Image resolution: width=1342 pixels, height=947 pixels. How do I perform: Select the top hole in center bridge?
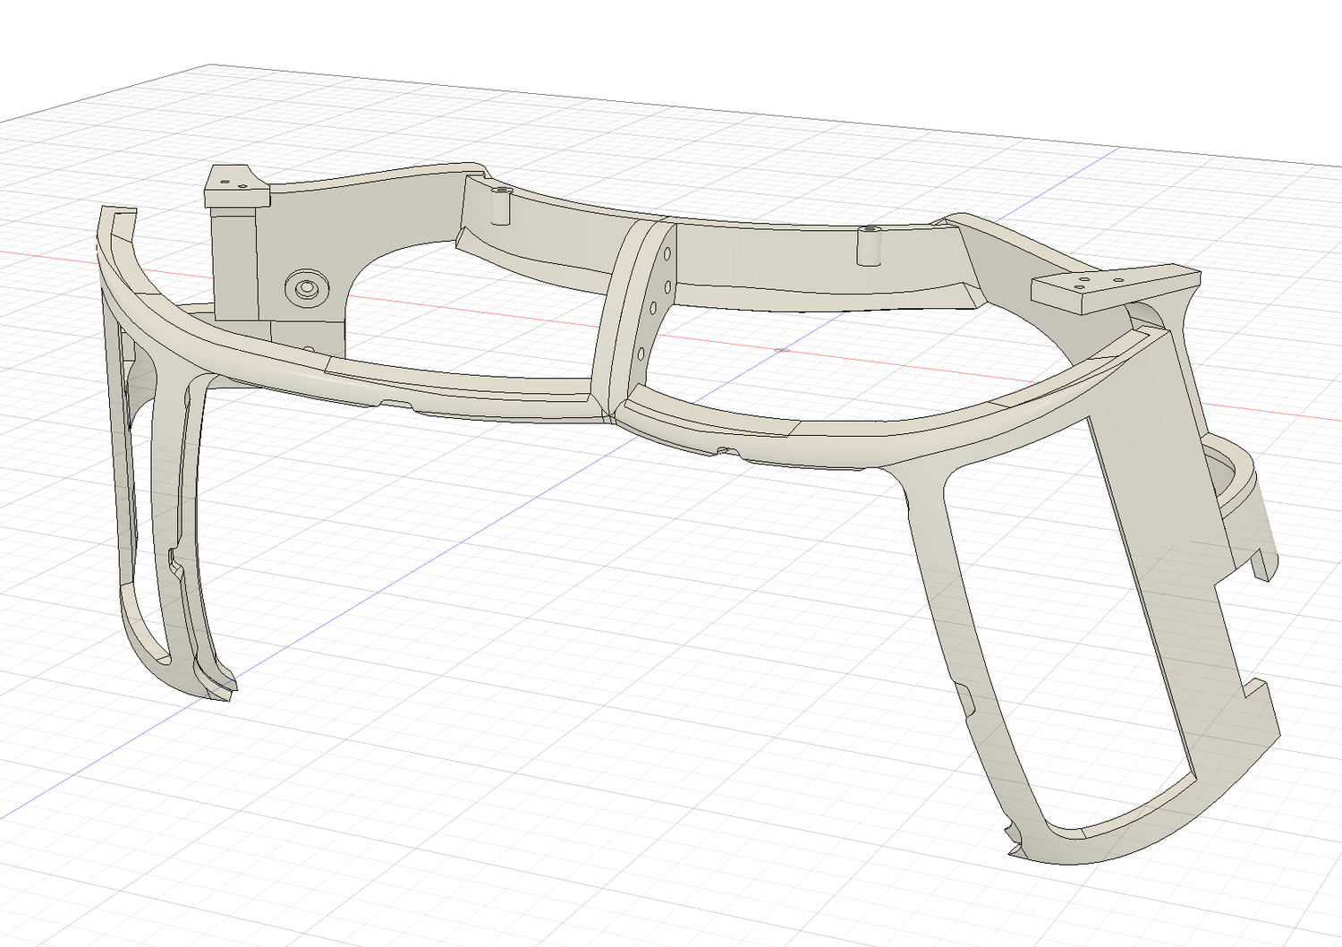667,254
